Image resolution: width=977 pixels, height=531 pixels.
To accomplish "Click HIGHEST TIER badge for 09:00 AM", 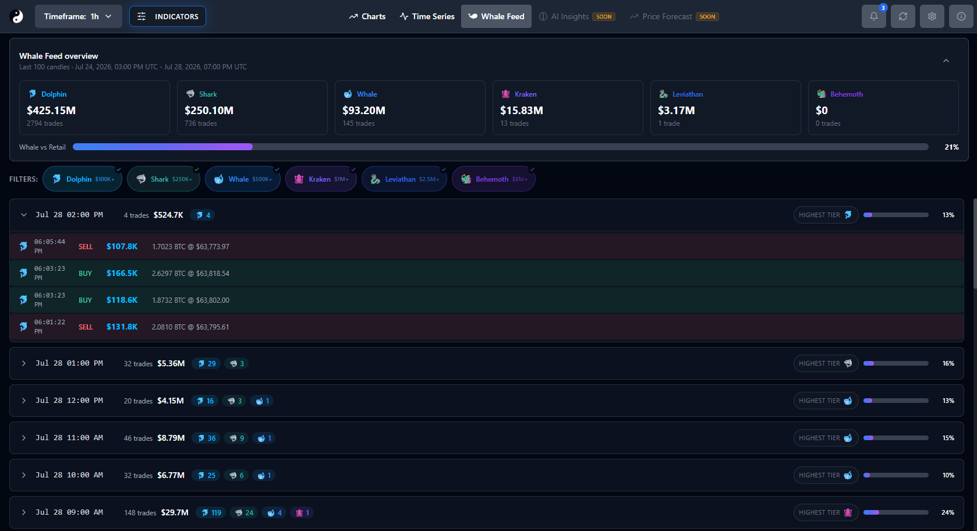I will point(826,512).
